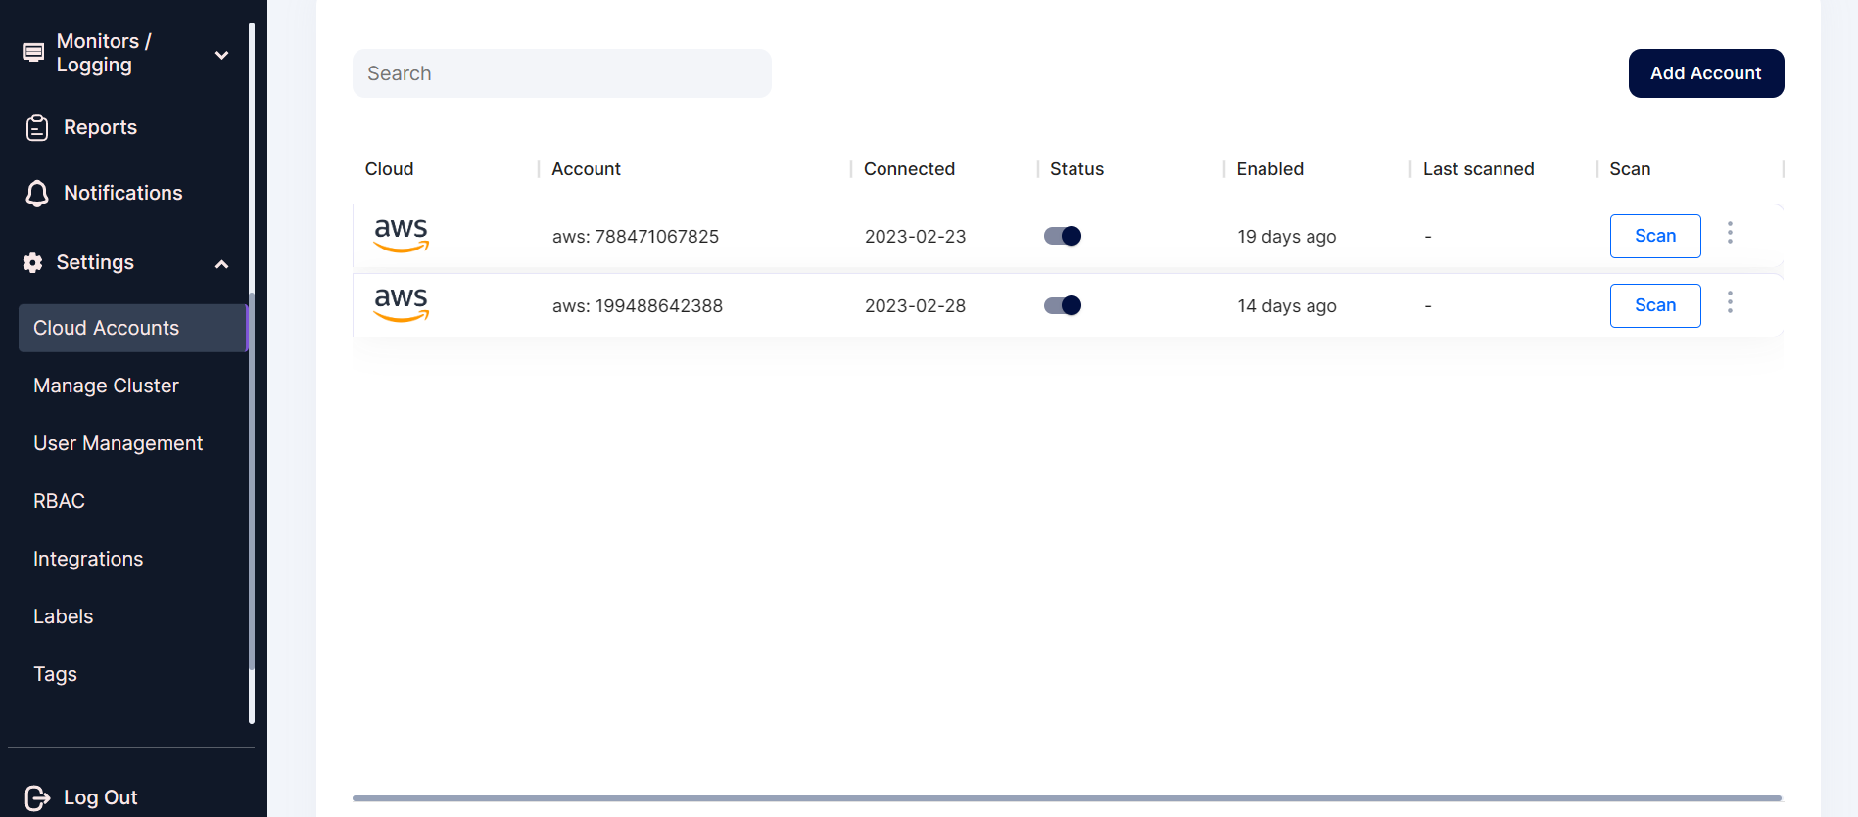Open more options for account 788471067825
The width and height of the screenshot is (1858, 817).
click(x=1730, y=233)
